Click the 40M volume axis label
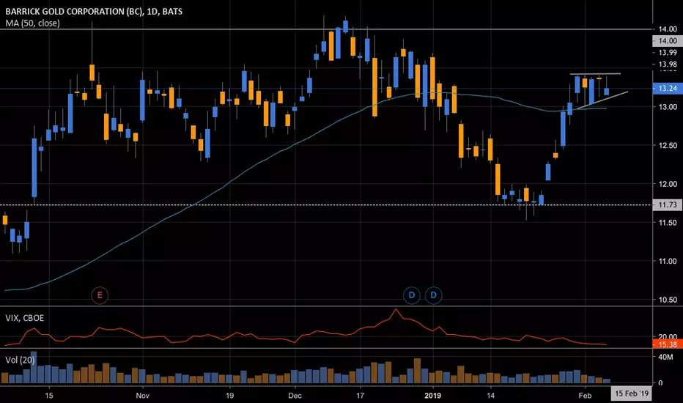Image resolution: width=683 pixels, height=403 pixels. (666, 357)
